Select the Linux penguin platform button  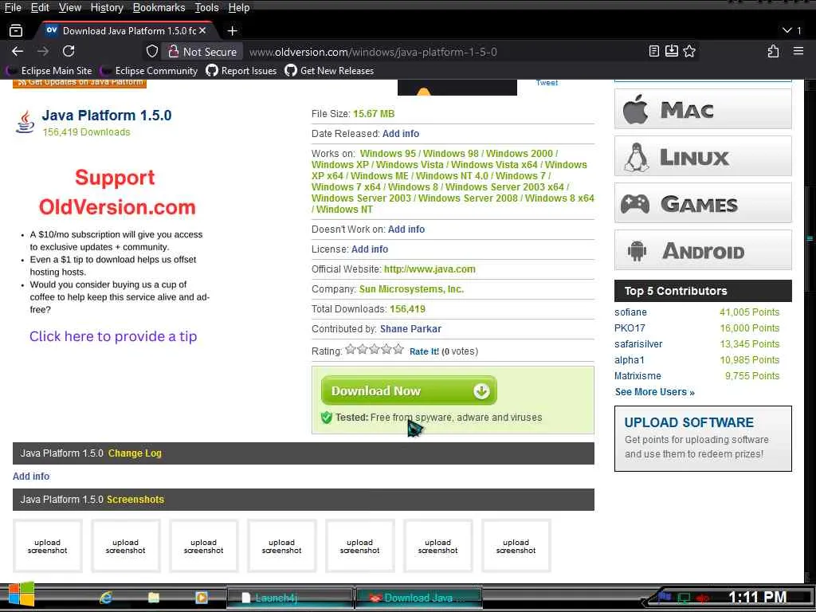tap(703, 156)
